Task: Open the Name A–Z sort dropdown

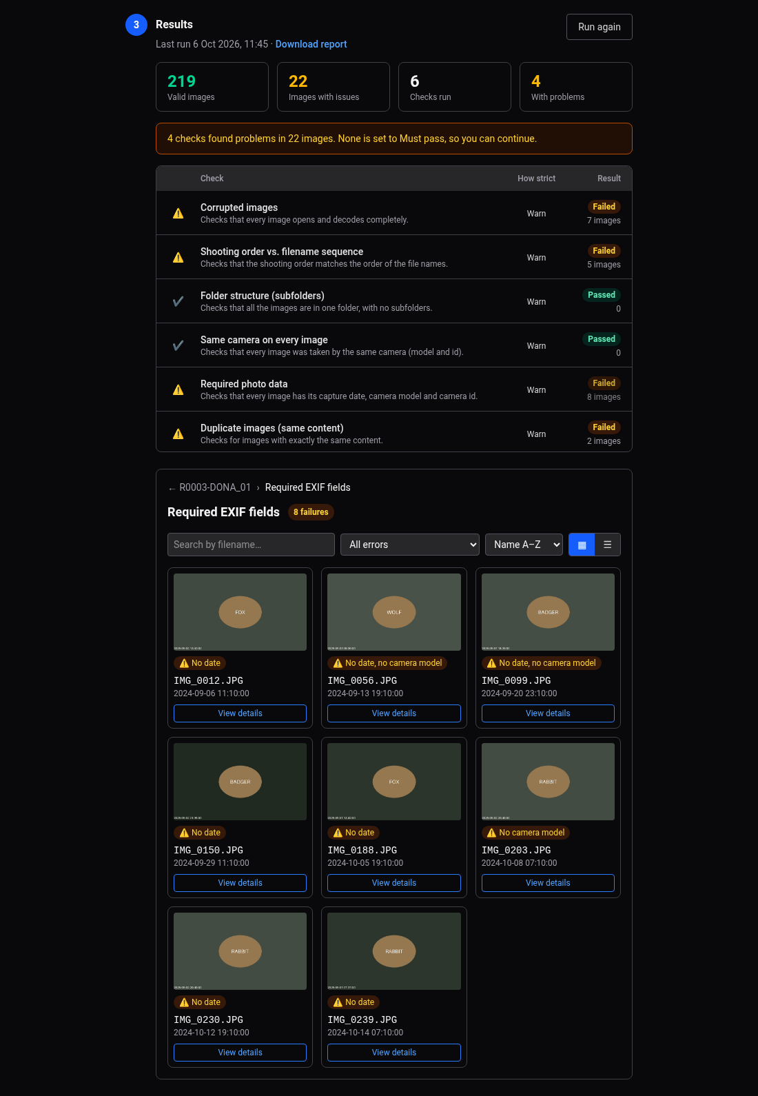Action: (524, 545)
